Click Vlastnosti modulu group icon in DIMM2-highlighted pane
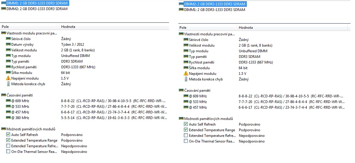 tap(181, 34)
